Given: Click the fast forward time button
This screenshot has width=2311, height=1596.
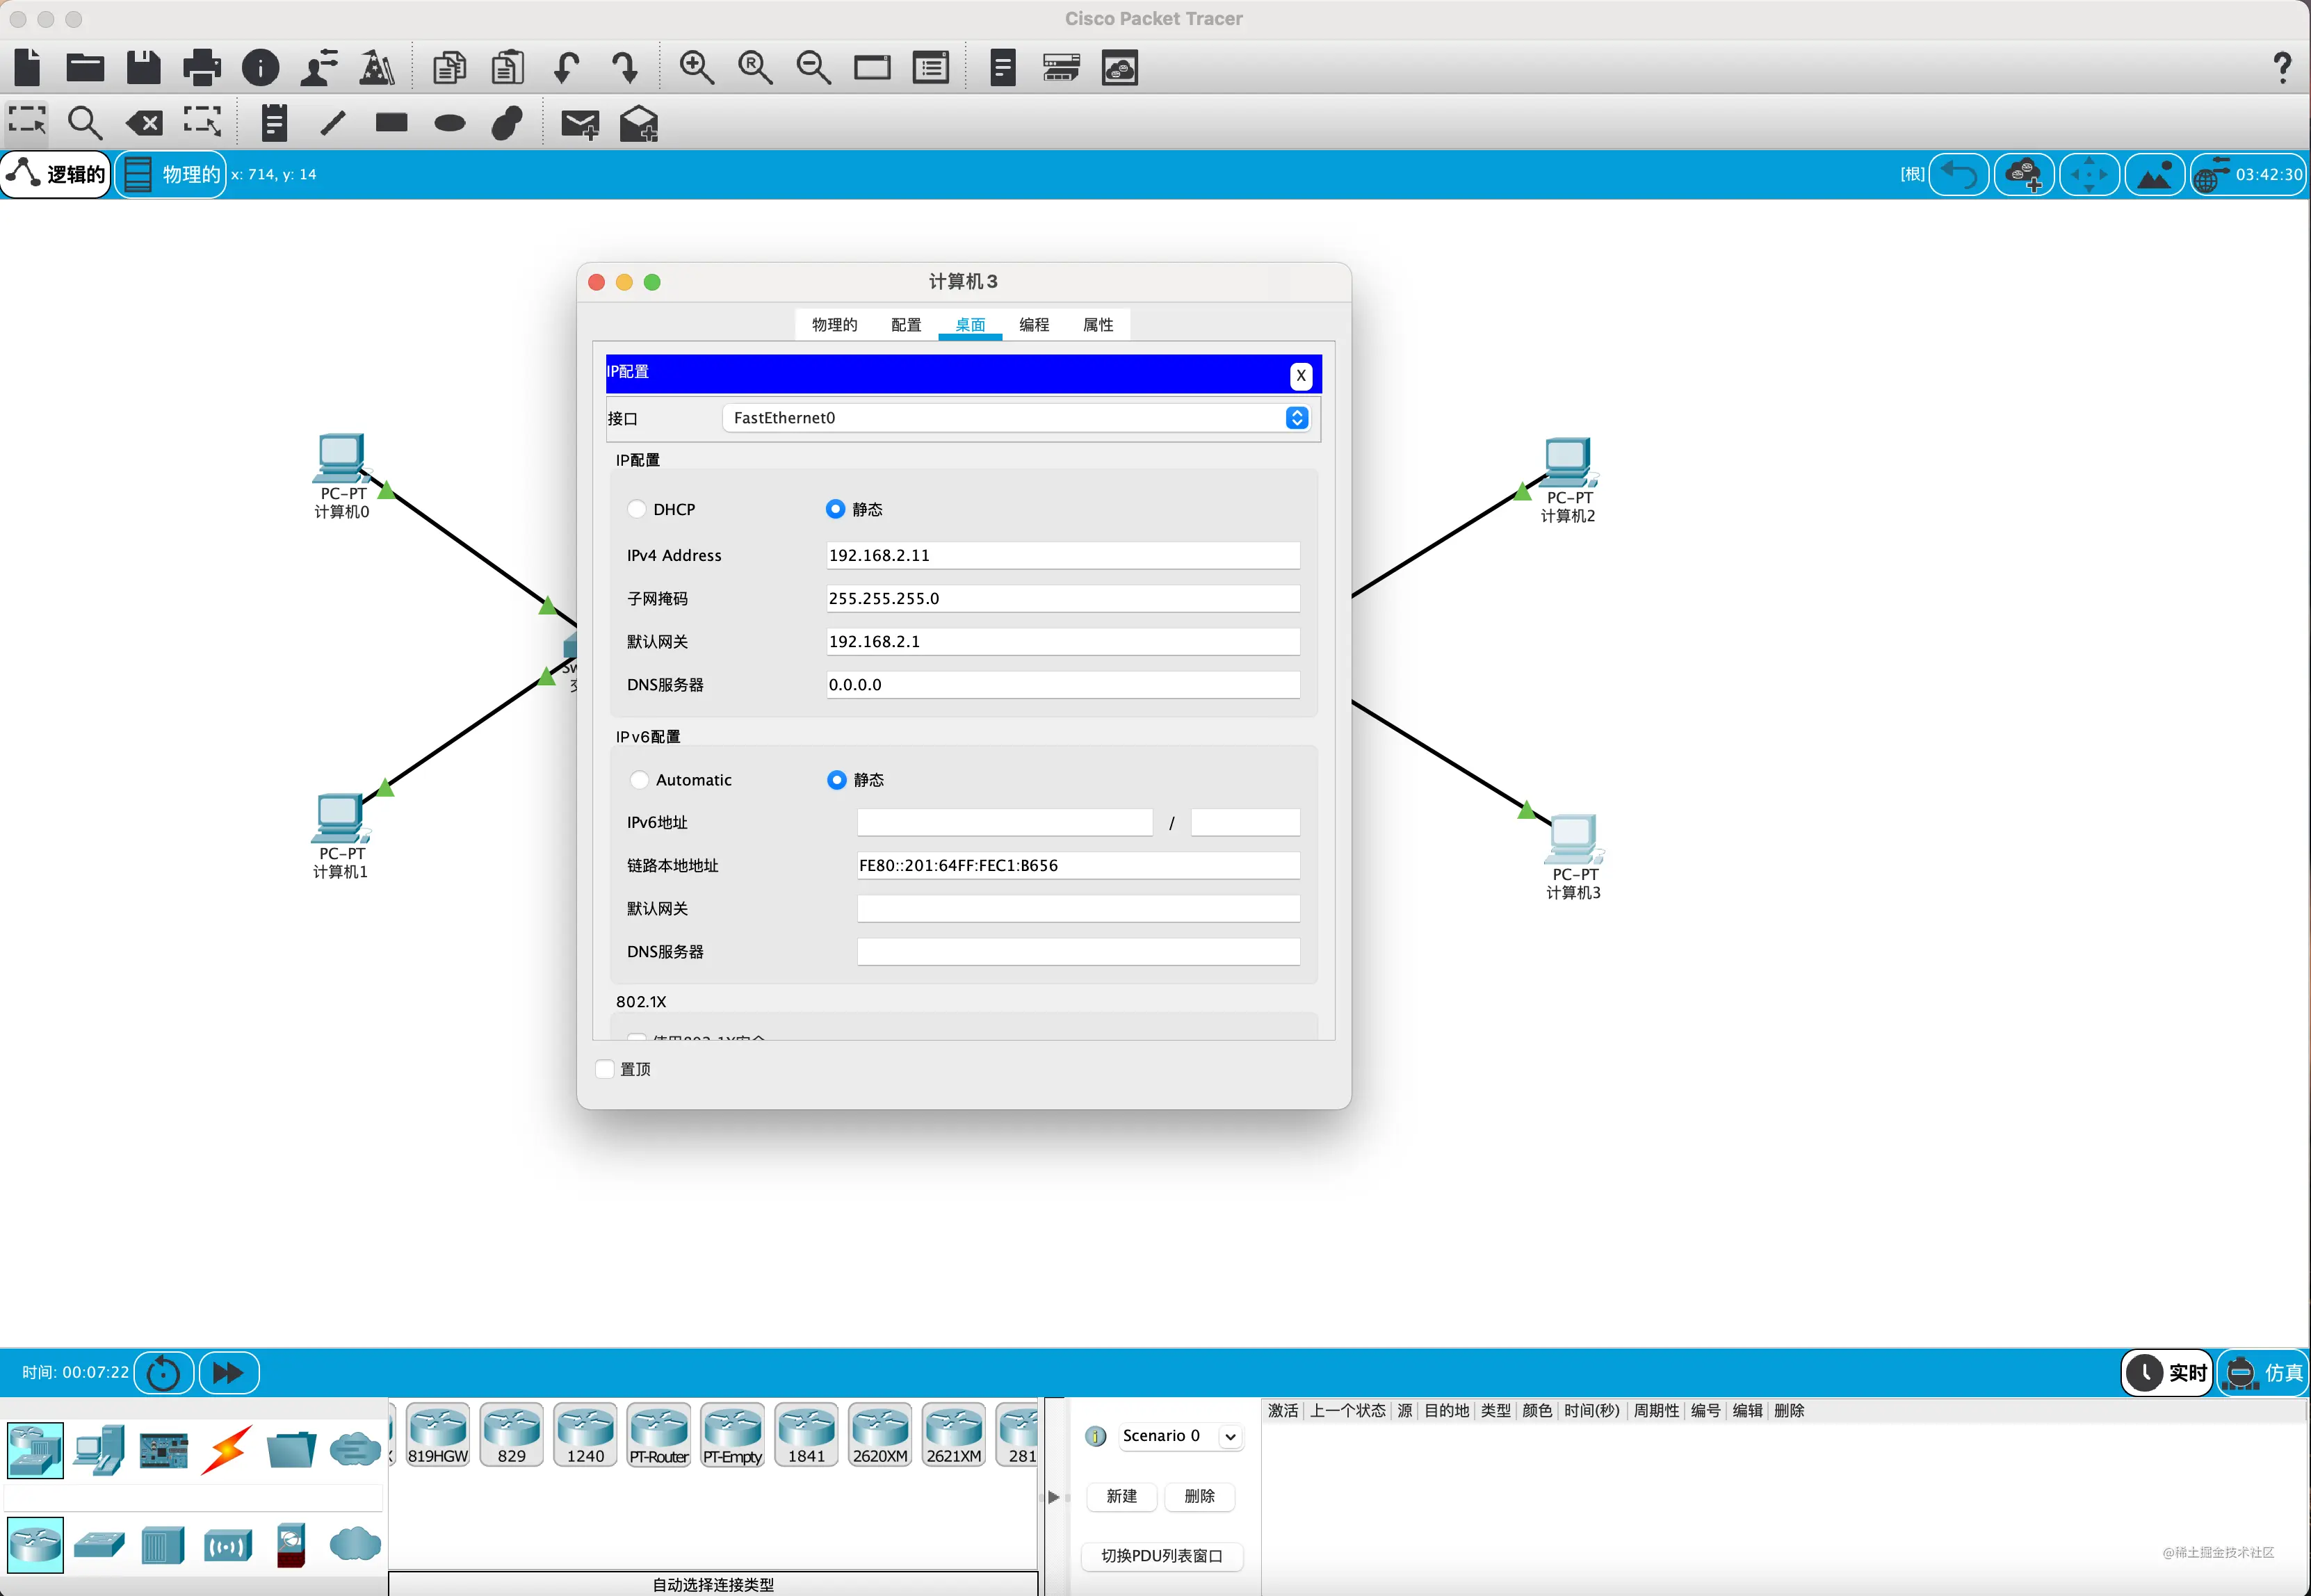Looking at the screenshot, I should [229, 1372].
